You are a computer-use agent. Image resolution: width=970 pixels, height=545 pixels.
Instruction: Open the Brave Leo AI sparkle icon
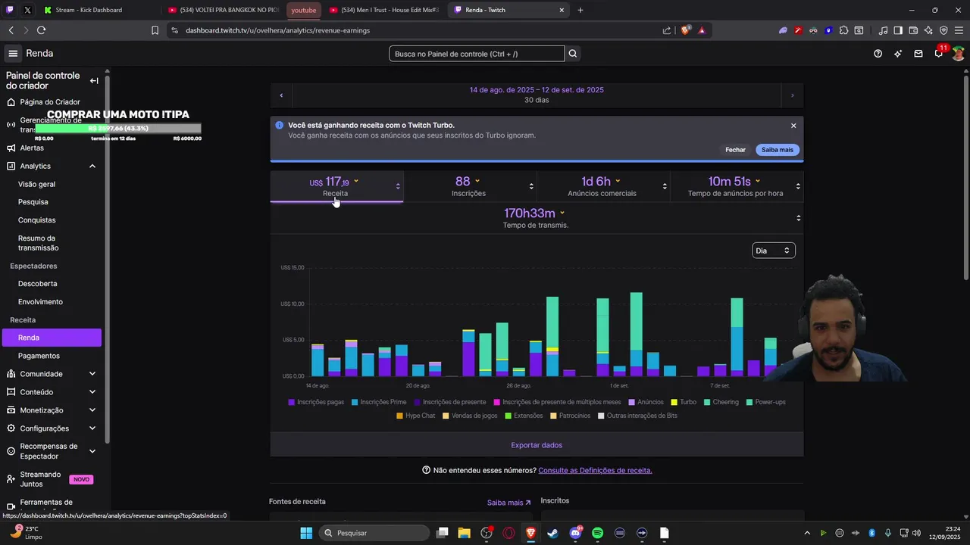[x=928, y=30]
